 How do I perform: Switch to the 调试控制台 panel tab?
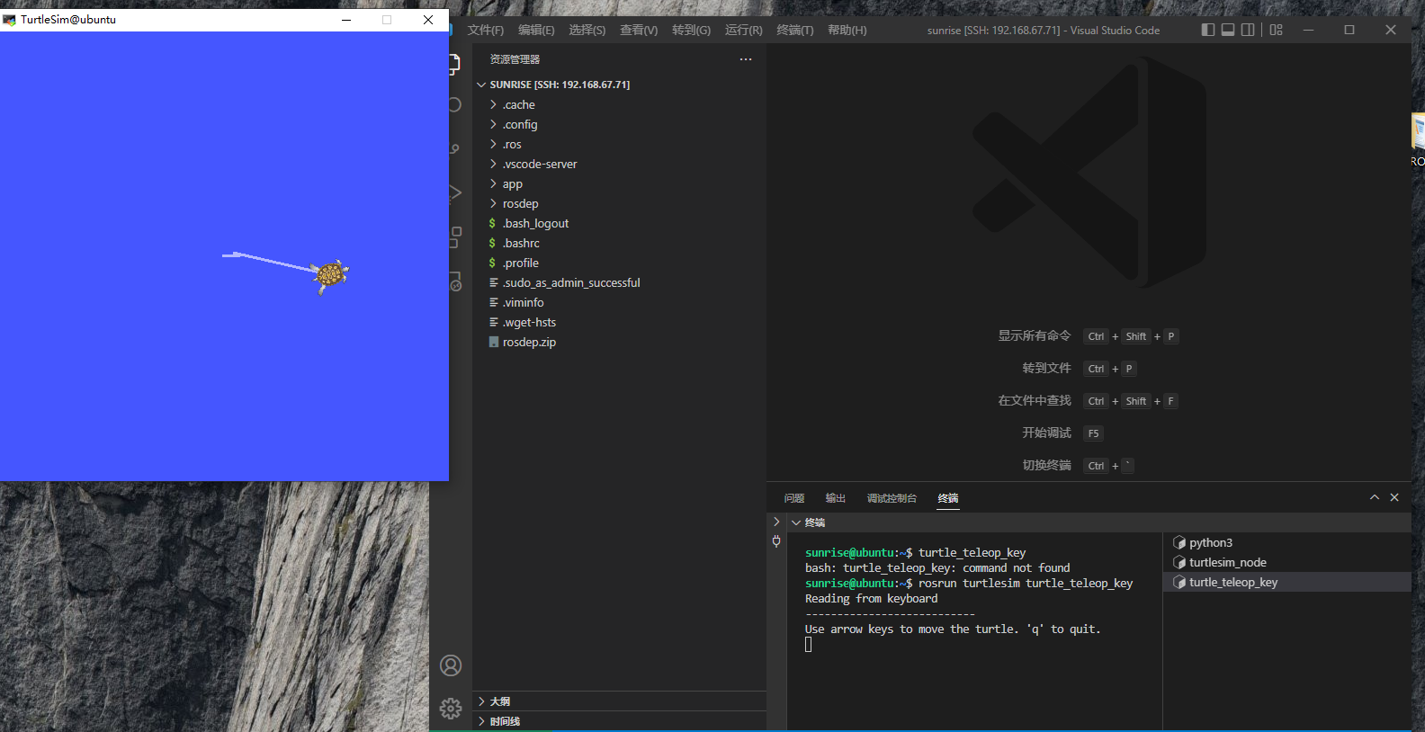892,498
